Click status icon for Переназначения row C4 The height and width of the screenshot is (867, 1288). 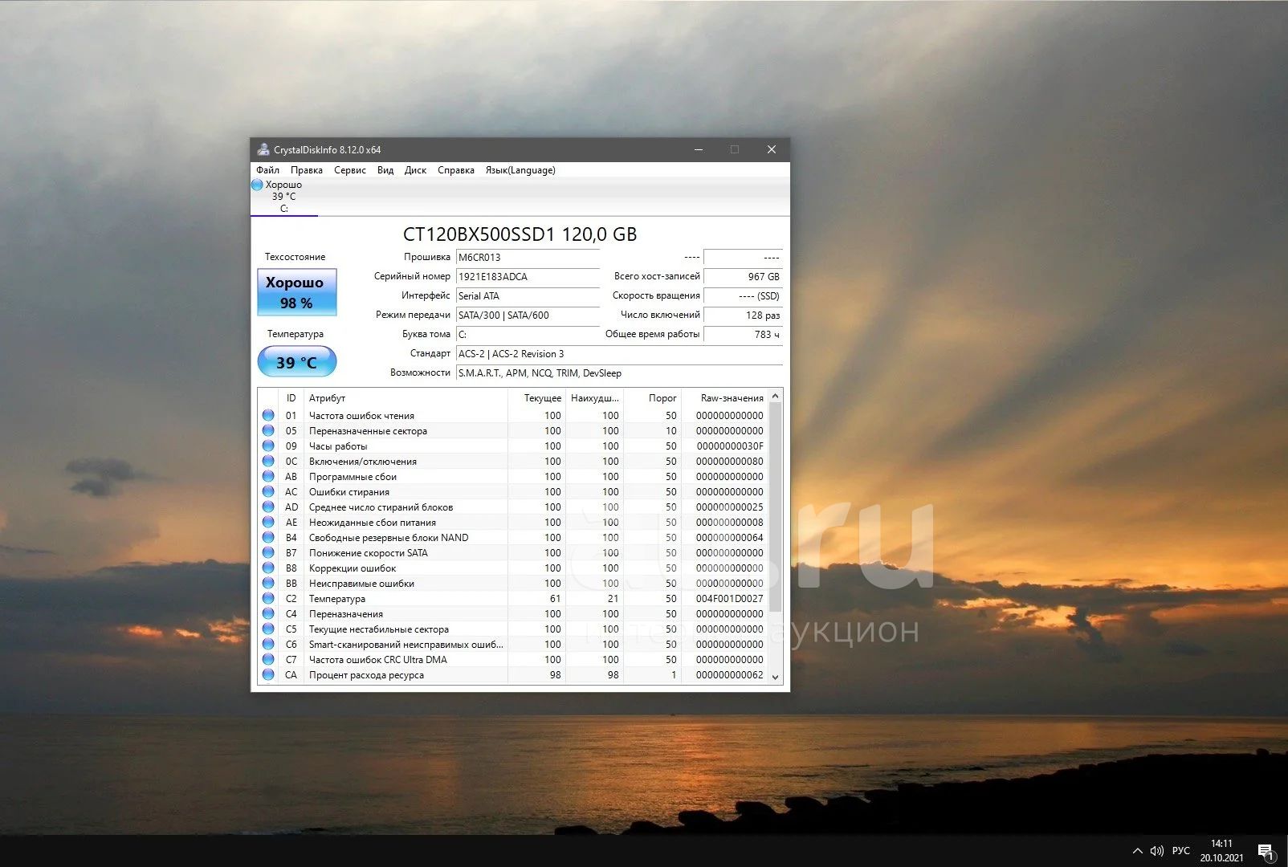[x=268, y=614]
